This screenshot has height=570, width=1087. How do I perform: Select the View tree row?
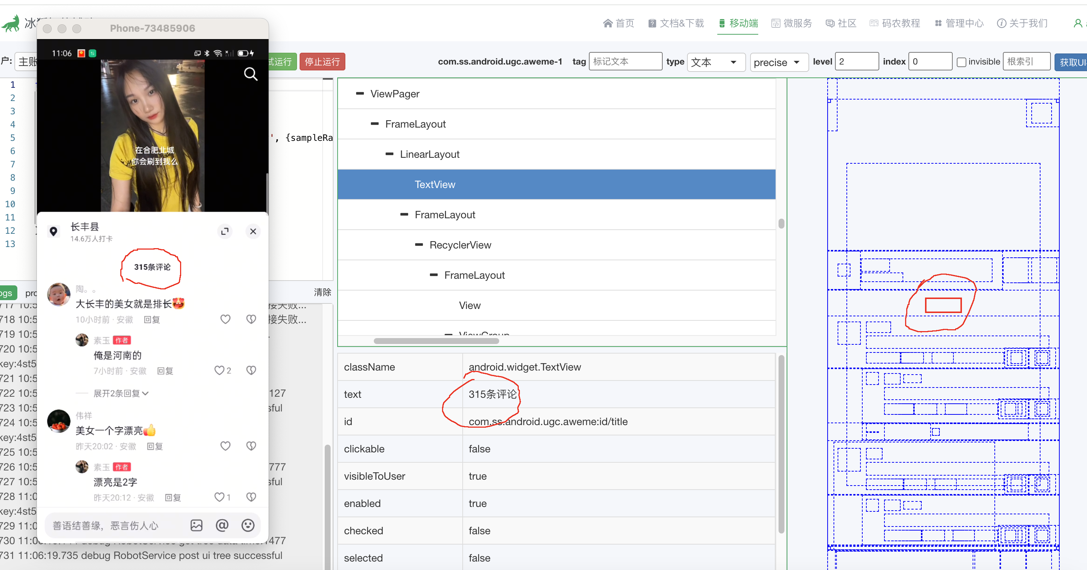[556, 305]
